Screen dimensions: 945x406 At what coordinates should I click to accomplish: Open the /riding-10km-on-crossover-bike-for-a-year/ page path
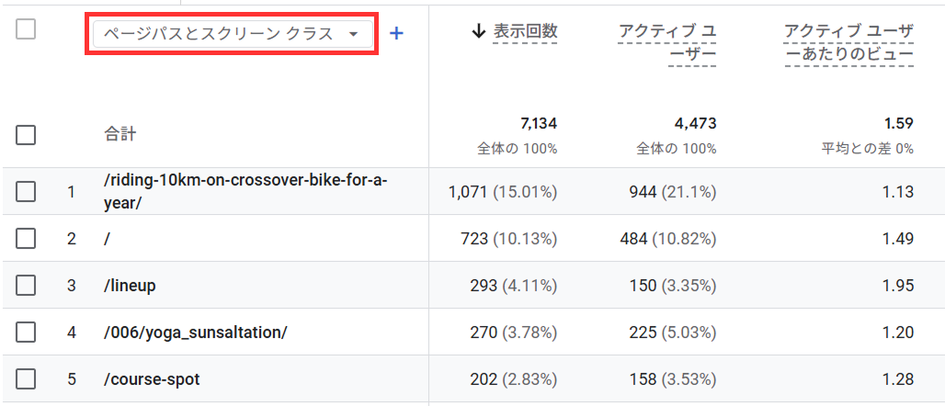245,191
